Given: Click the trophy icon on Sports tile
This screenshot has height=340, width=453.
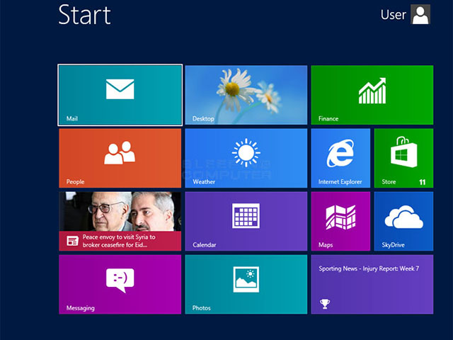Looking at the screenshot, I should (325, 304).
